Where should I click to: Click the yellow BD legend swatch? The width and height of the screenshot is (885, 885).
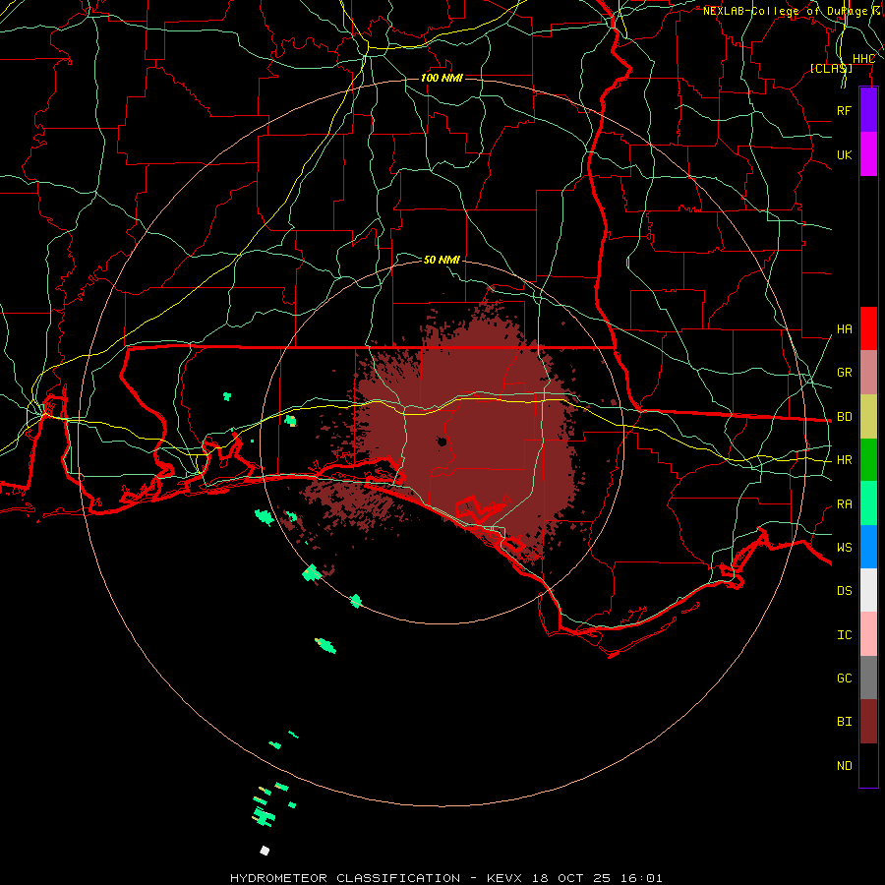868,417
